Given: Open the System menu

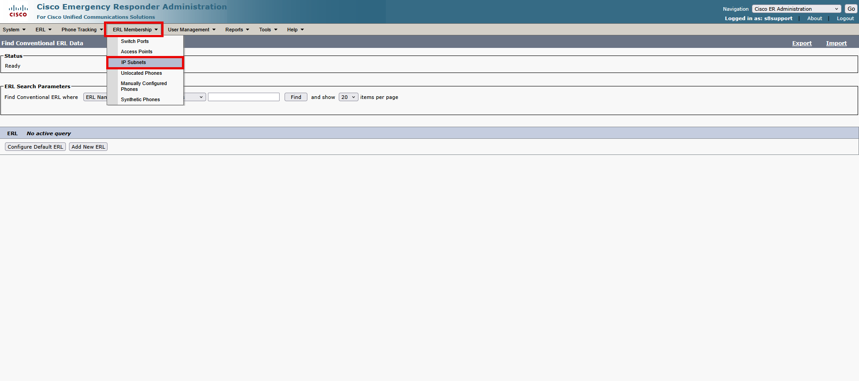Looking at the screenshot, I should [14, 30].
